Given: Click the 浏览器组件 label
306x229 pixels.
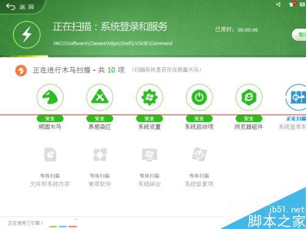Looking at the screenshot, I should 248,127.
